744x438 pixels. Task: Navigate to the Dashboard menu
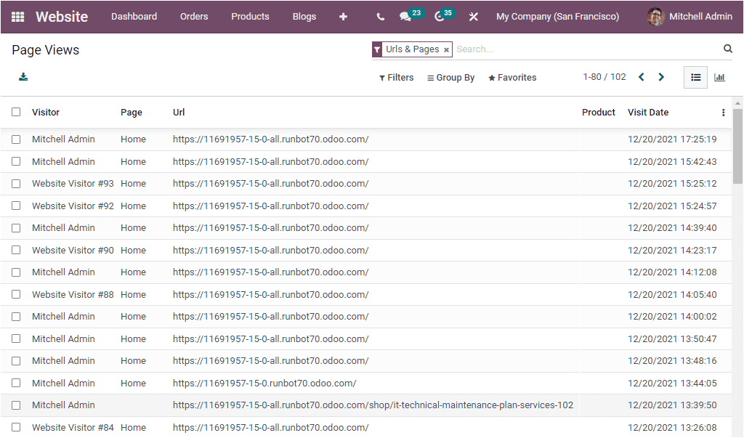(134, 16)
